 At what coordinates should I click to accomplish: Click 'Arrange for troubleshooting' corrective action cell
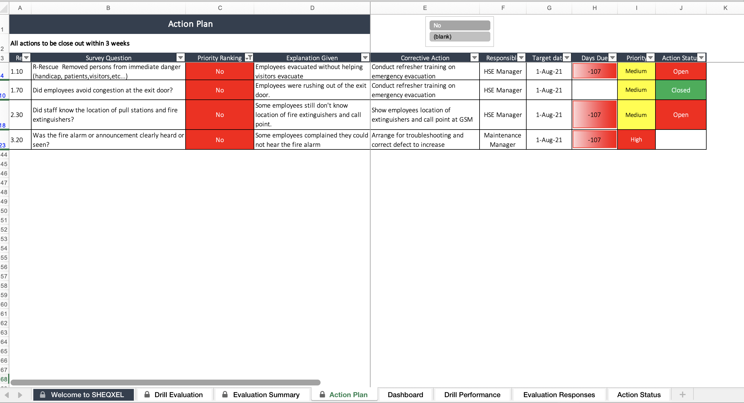425,140
